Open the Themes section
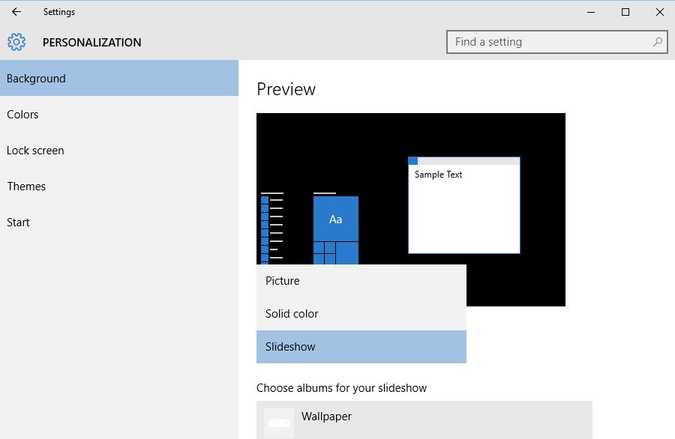This screenshot has width=675, height=439. coord(119,187)
